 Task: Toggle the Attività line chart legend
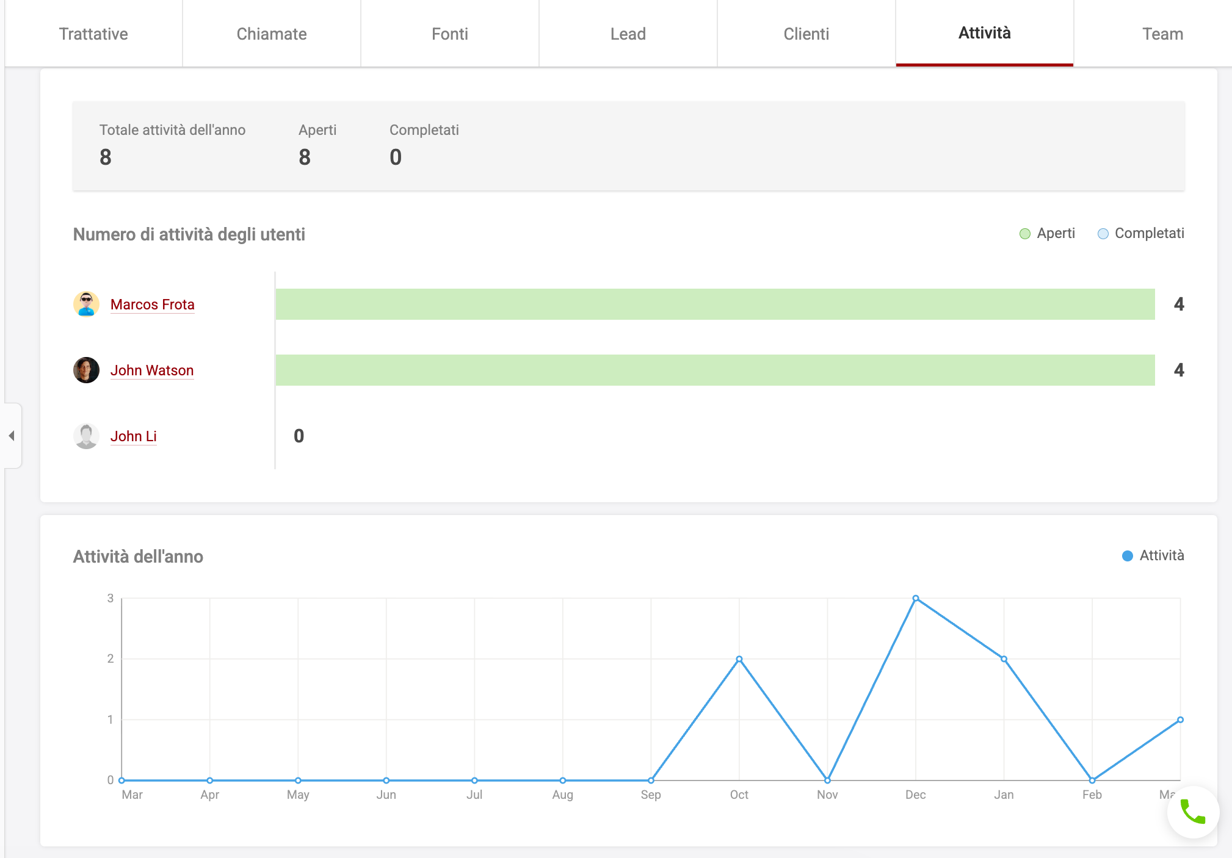[x=1153, y=555]
